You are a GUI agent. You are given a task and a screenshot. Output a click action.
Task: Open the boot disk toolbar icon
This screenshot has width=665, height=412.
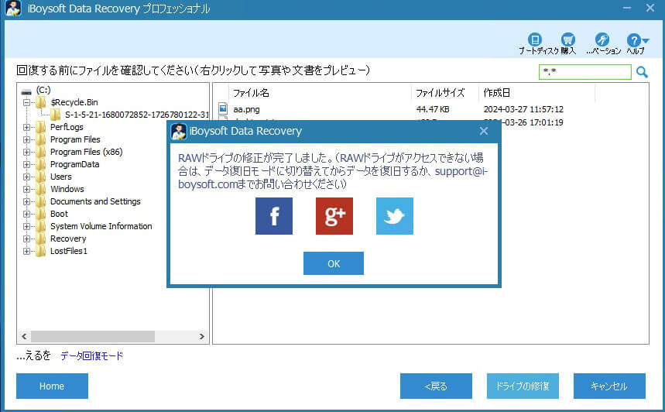coord(535,39)
